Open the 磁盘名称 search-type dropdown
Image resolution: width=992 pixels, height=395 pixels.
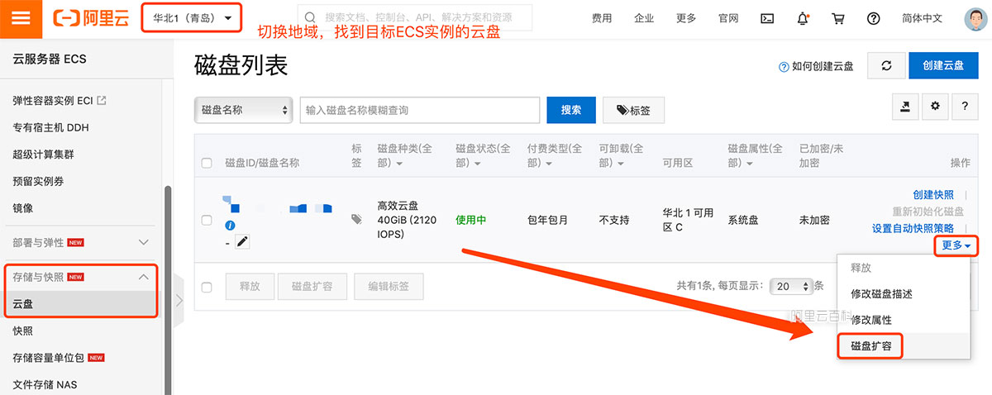(244, 110)
